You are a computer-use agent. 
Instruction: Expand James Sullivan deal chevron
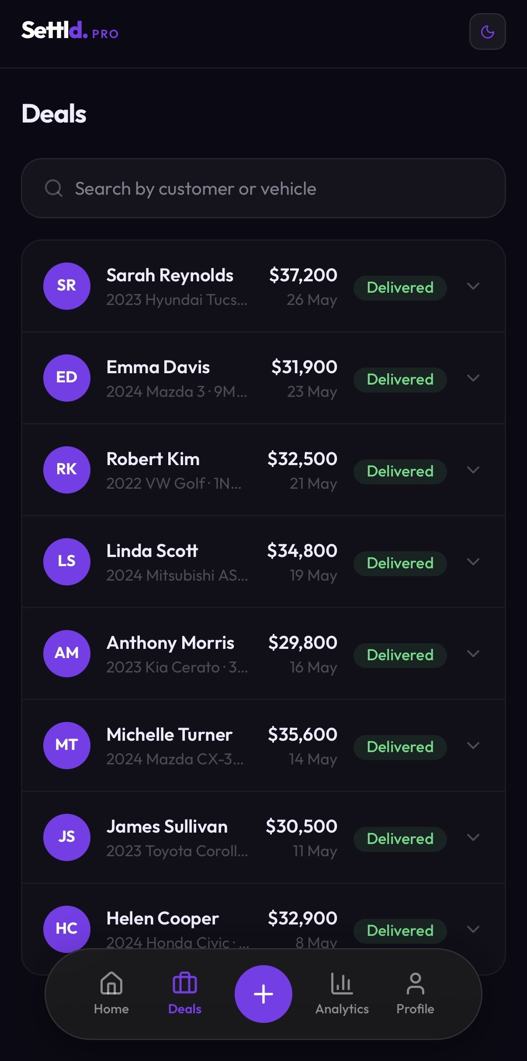473,837
